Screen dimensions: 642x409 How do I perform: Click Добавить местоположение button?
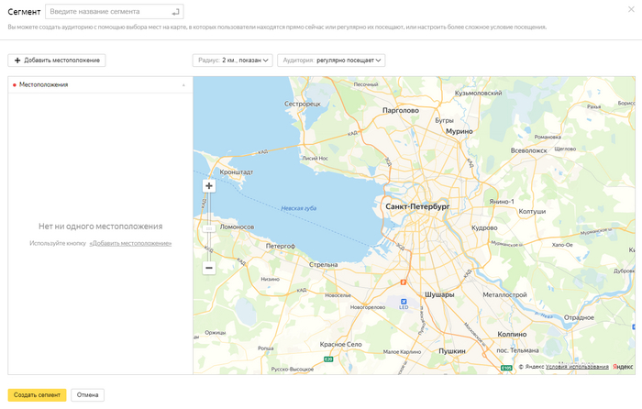tap(57, 61)
